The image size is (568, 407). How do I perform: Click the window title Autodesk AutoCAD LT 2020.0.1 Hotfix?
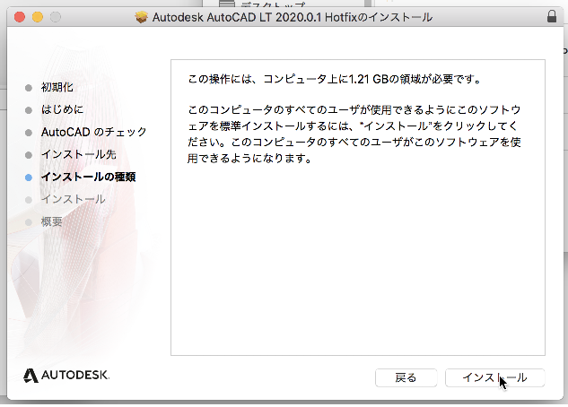click(293, 17)
